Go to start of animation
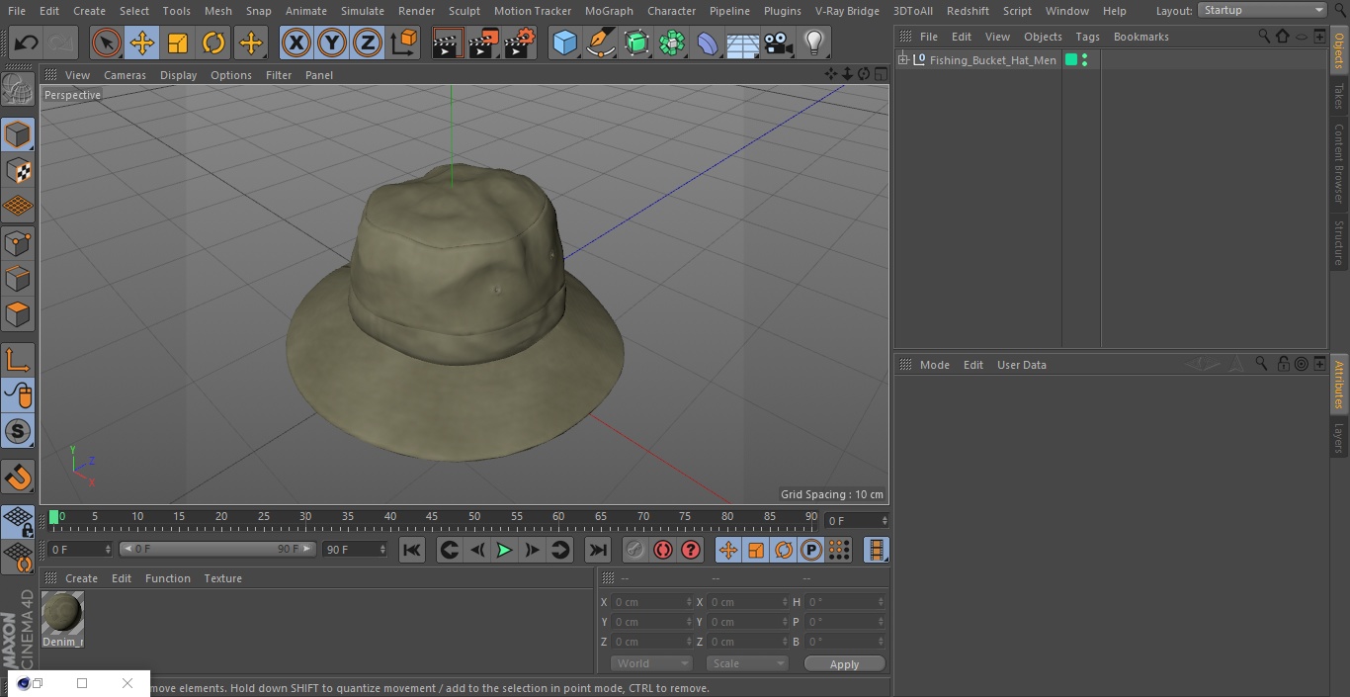1350x697 pixels. 412,550
